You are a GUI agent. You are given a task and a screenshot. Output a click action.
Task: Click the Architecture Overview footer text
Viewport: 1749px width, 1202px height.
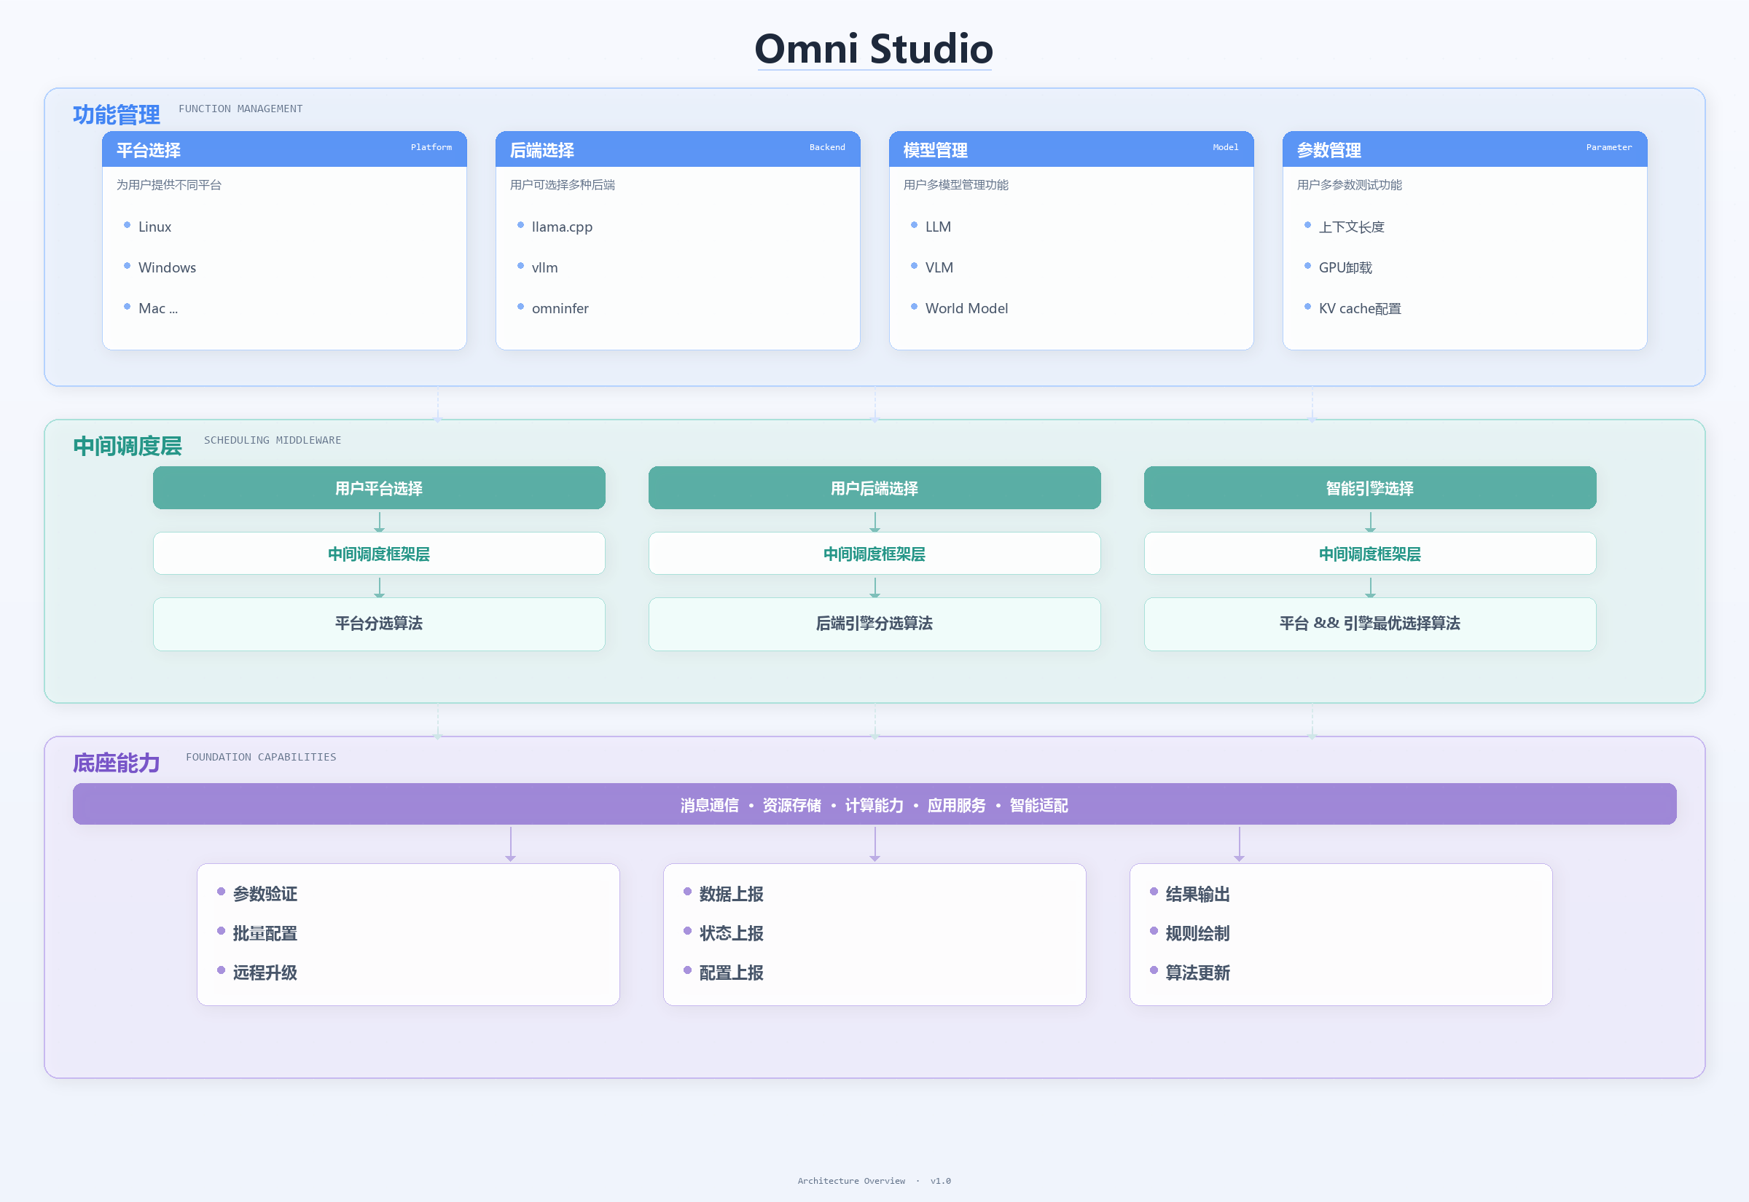coord(851,1181)
